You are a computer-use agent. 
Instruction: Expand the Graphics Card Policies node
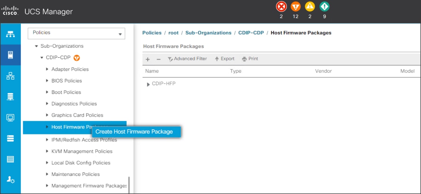coord(47,115)
